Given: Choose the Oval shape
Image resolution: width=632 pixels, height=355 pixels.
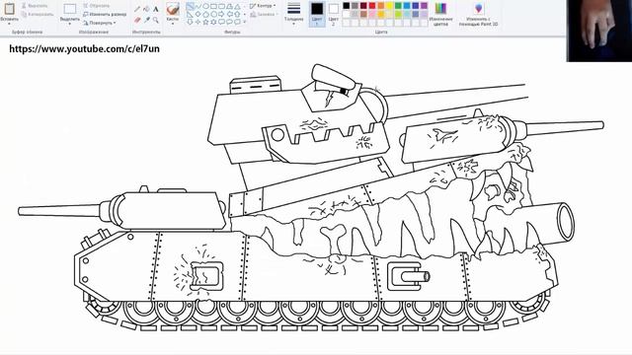Looking at the screenshot, I should tap(205, 6).
